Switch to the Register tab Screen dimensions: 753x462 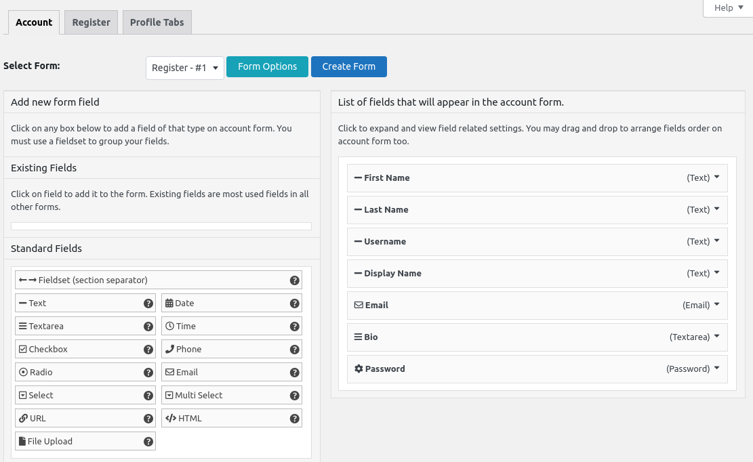click(x=91, y=22)
